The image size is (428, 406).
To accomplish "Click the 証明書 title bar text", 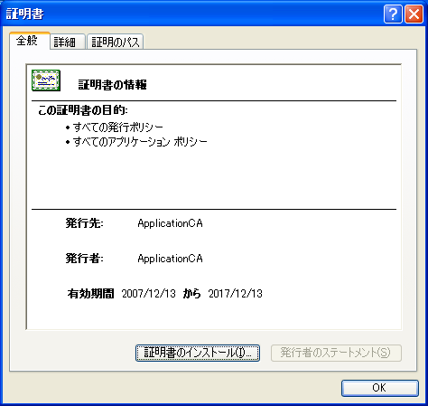I will [x=25, y=14].
